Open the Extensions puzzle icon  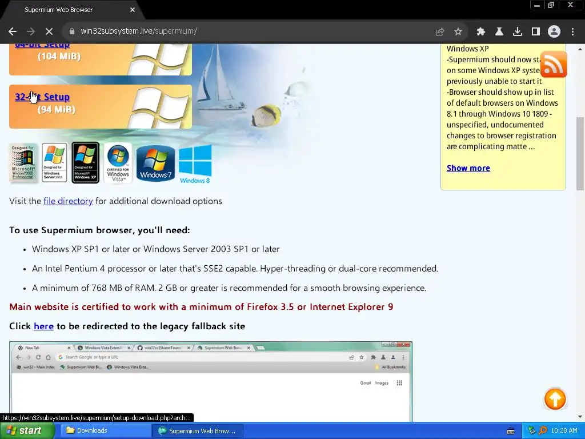click(x=481, y=32)
